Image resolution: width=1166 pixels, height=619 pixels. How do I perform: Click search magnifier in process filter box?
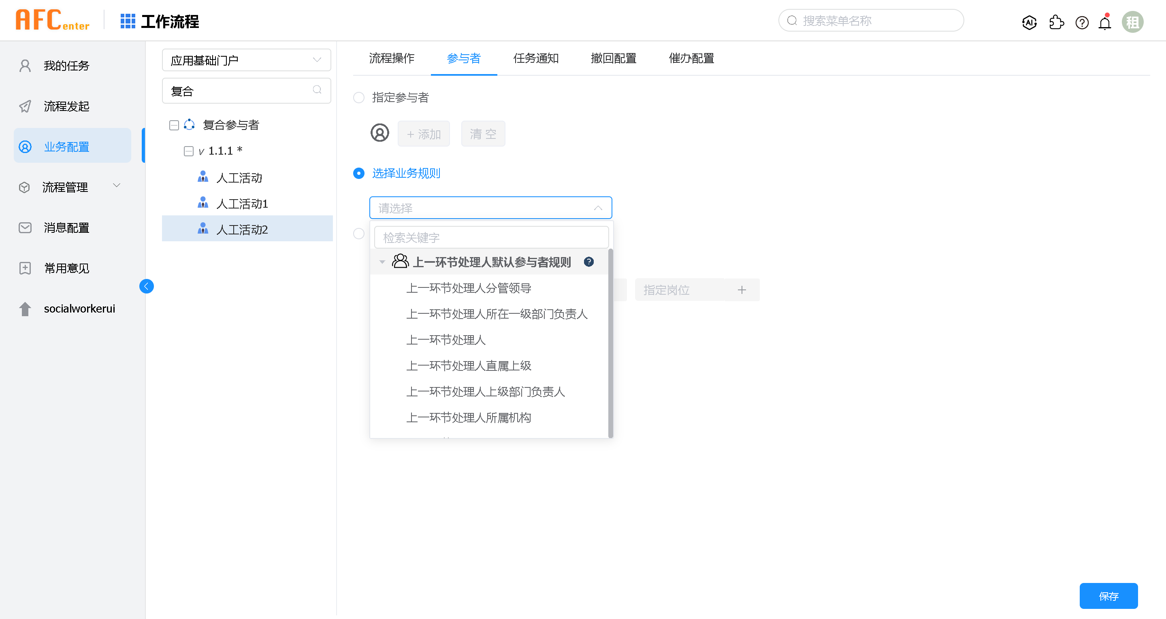[317, 90]
